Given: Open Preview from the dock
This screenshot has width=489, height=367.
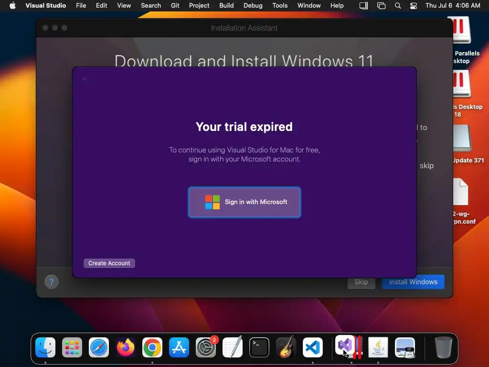Looking at the screenshot, I should coord(405,347).
